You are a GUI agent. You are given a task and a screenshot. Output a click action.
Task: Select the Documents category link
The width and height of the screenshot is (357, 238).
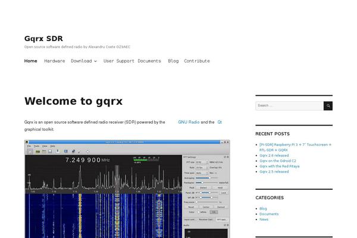coord(269,214)
